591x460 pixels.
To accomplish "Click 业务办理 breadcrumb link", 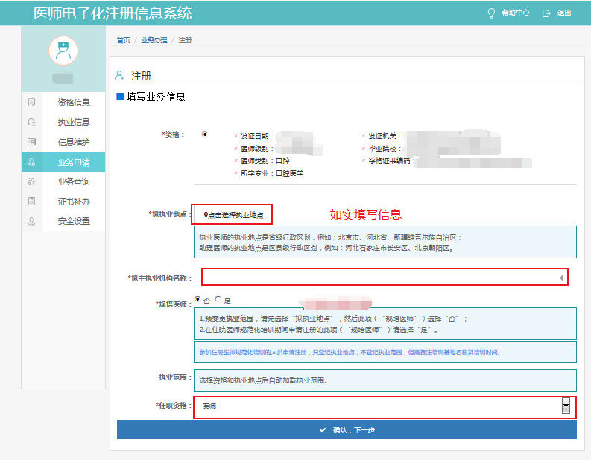I will point(154,40).
